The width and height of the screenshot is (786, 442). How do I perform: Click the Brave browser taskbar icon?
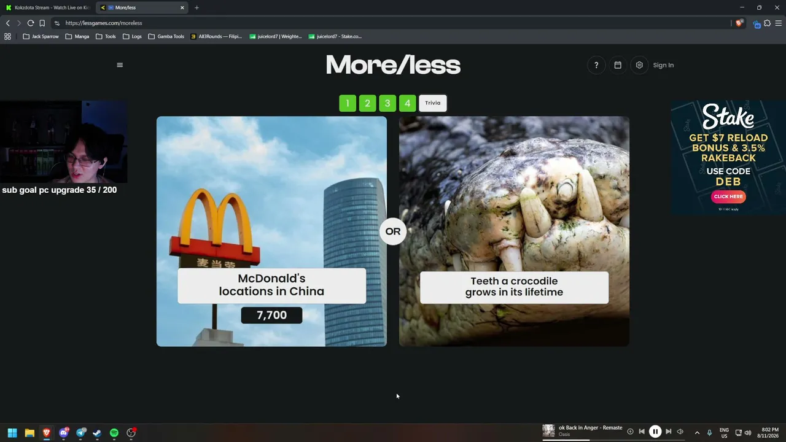click(x=46, y=433)
